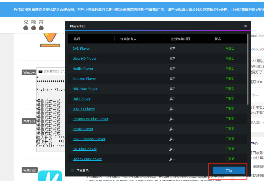Click the Hulu Player link

click(x=81, y=99)
